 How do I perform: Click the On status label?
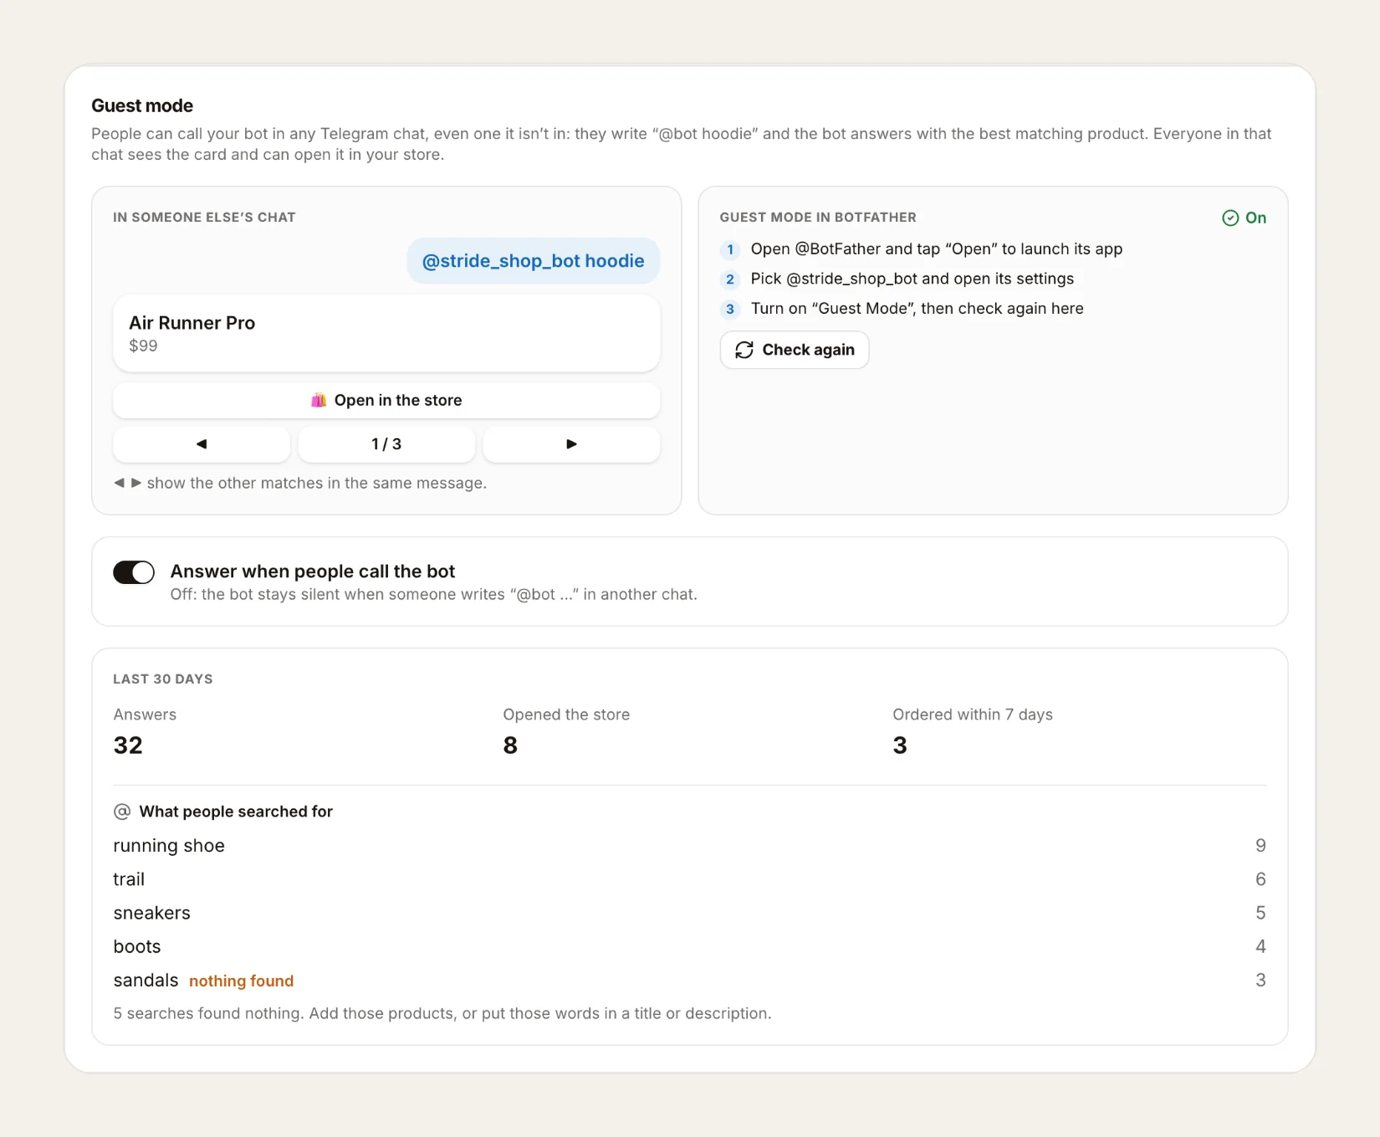(x=1255, y=218)
